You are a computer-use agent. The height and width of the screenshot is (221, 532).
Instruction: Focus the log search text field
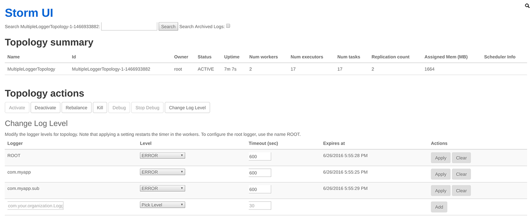pos(129,27)
